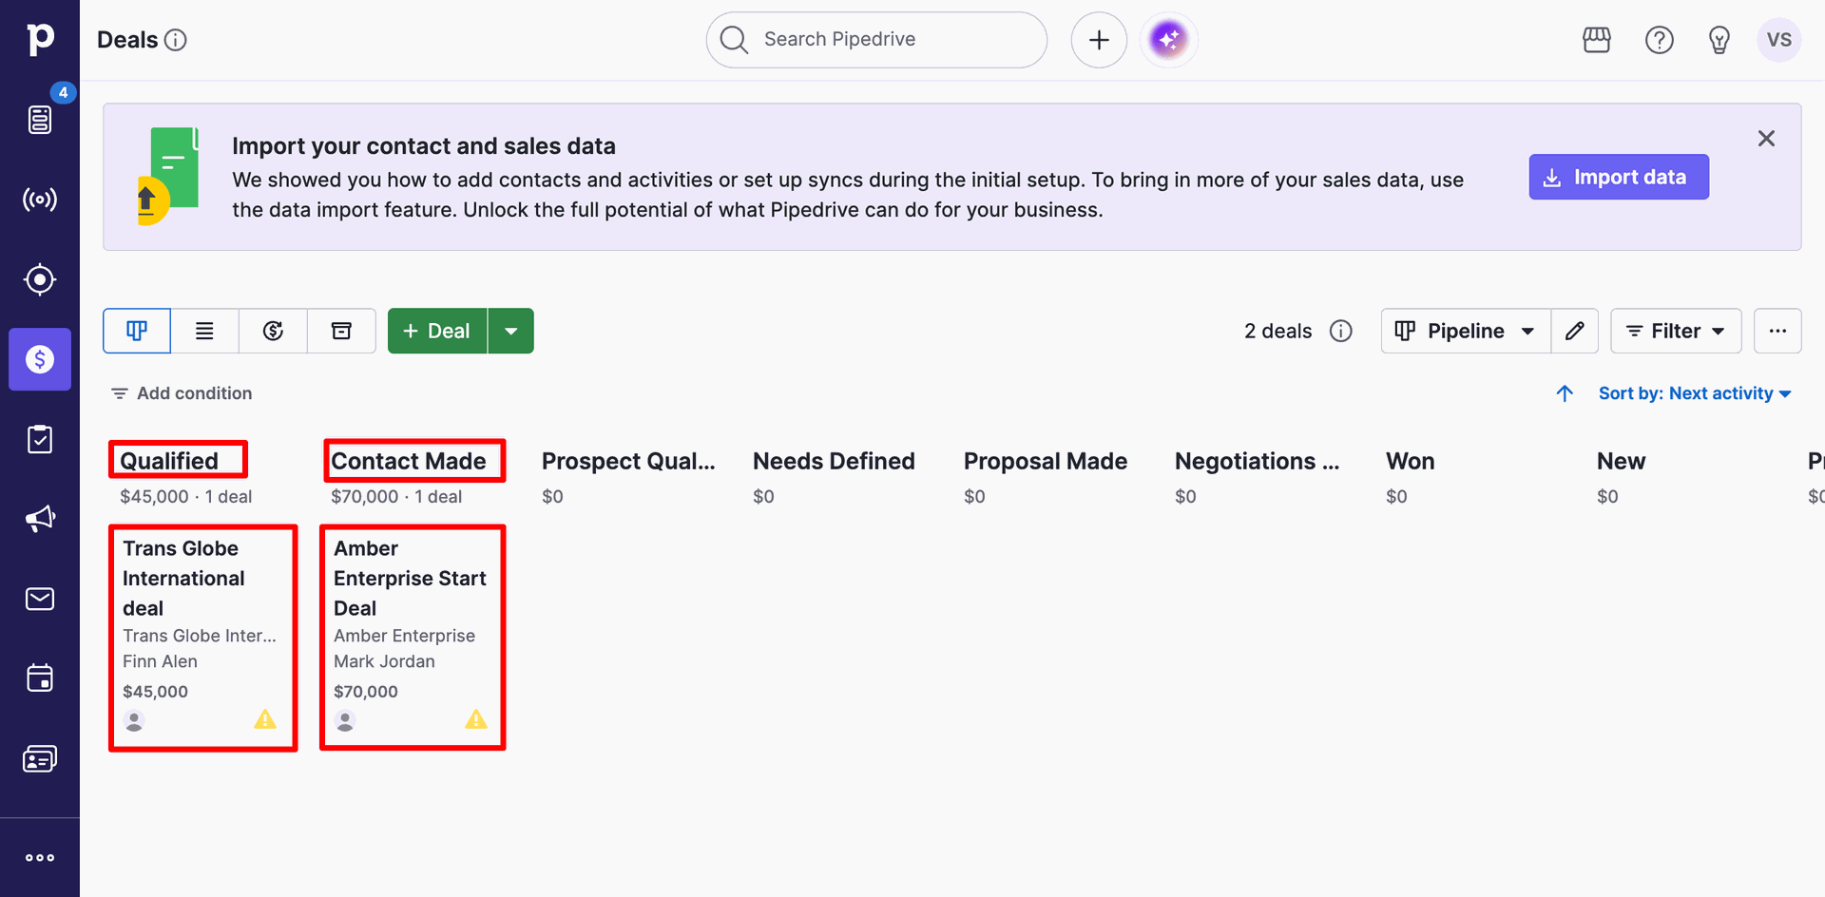Open the Trans Globe International deal card
The height and width of the screenshot is (897, 1825).
pos(202,638)
